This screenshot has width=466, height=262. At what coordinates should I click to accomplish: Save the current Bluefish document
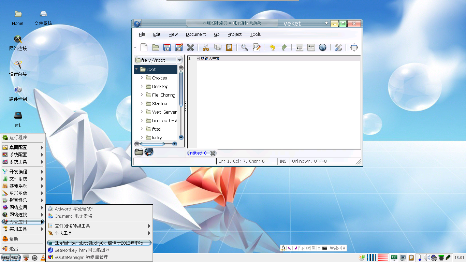(x=167, y=47)
